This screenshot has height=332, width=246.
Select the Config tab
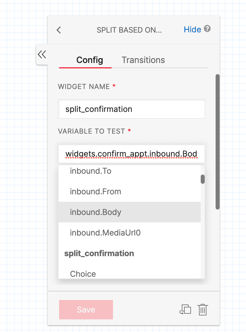[x=89, y=60]
